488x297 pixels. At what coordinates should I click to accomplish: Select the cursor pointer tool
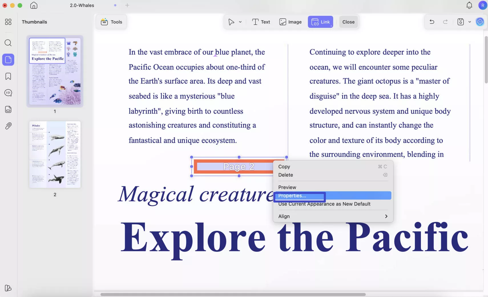pos(231,22)
